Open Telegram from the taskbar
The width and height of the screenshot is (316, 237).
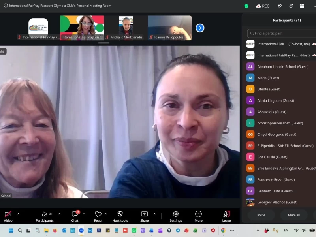point(178,230)
